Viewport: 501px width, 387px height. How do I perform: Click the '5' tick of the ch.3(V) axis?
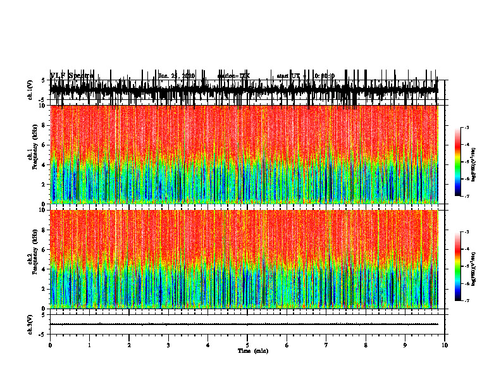click(43, 315)
